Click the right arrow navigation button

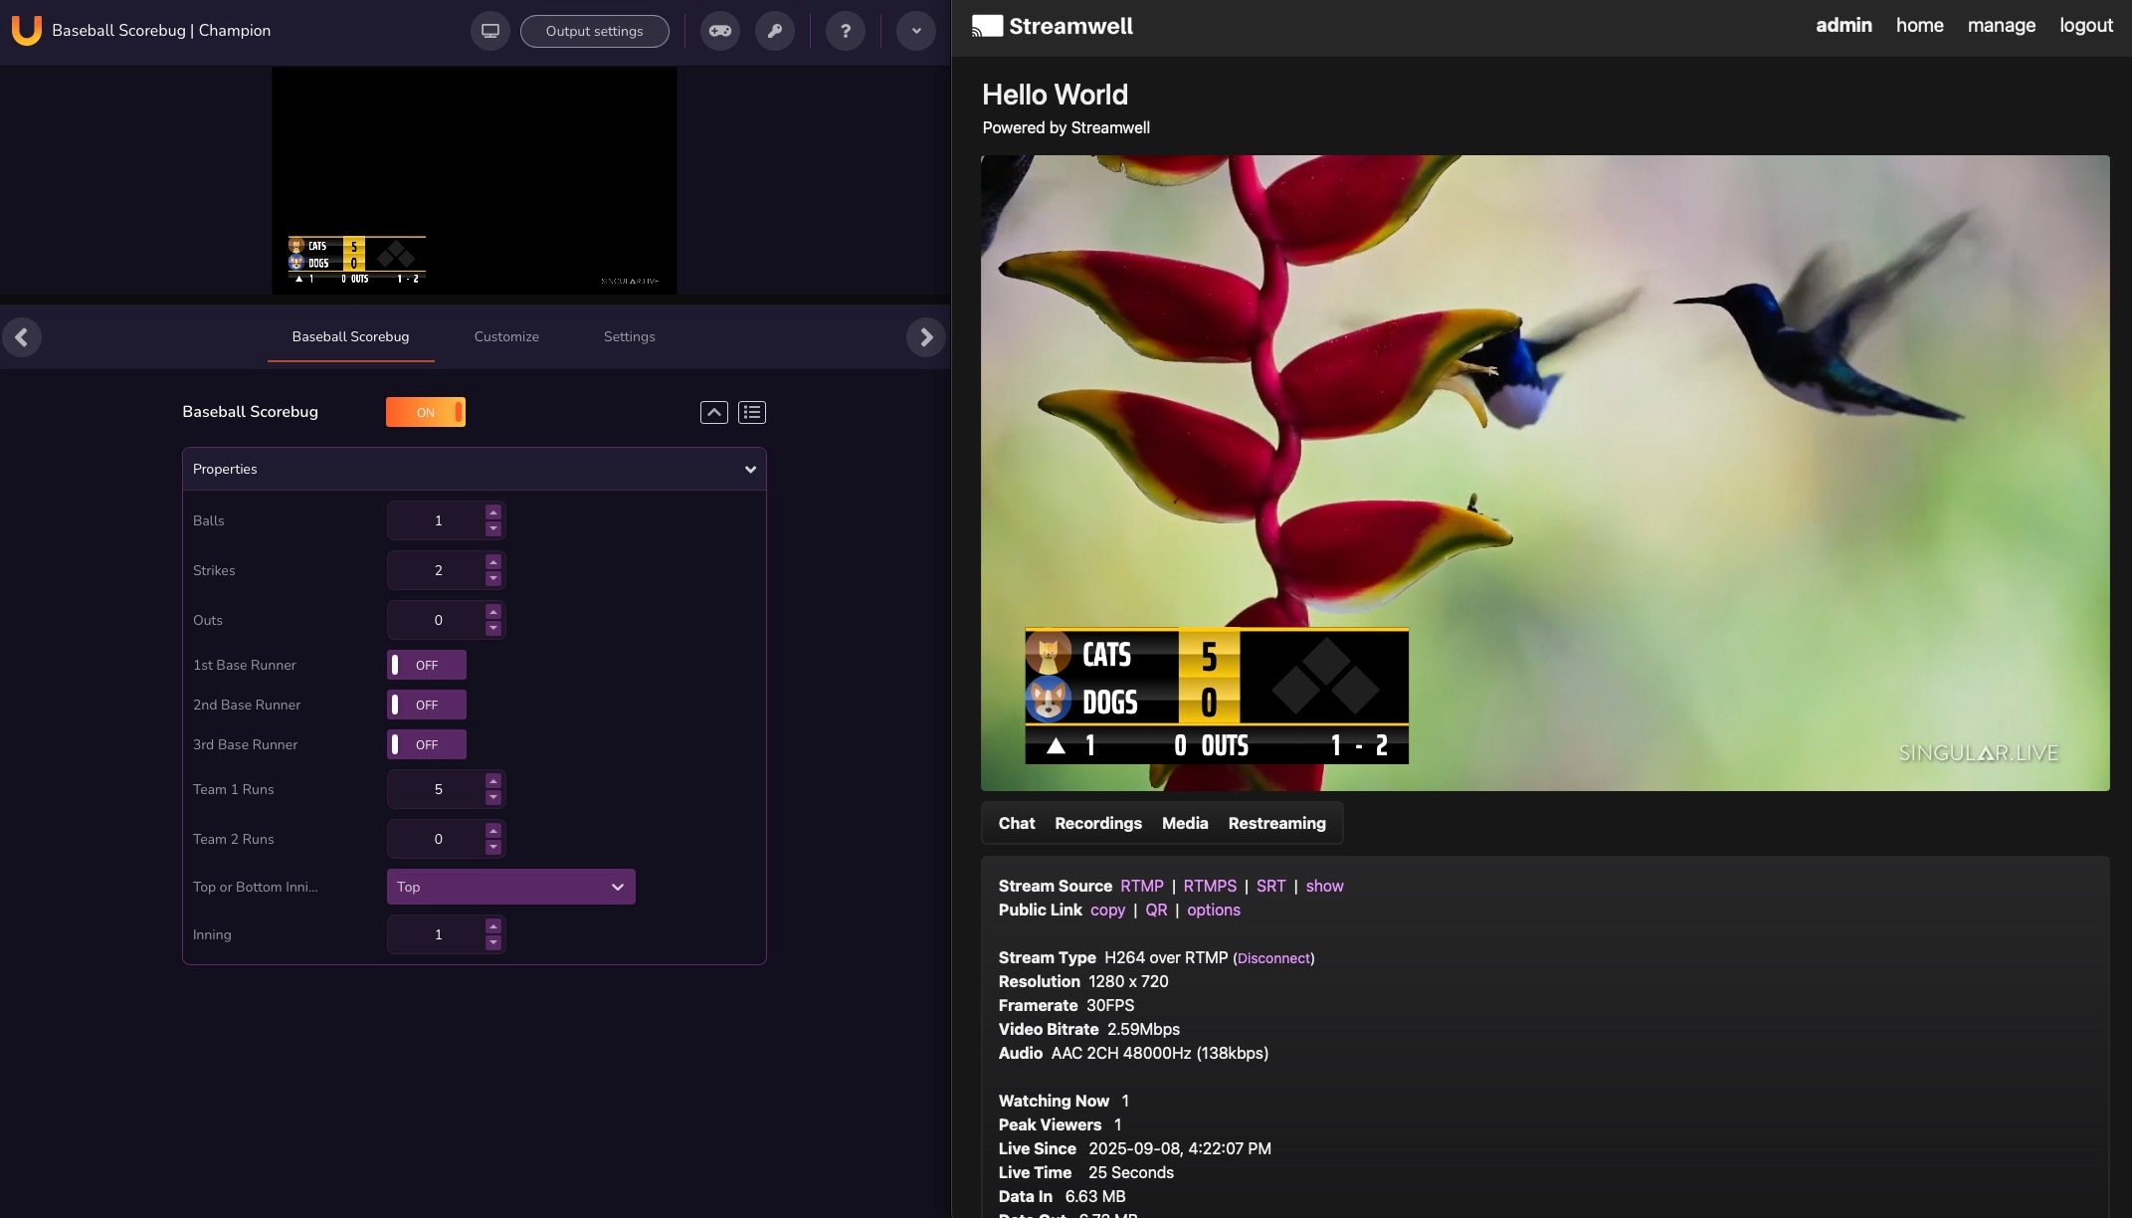(925, 337)
